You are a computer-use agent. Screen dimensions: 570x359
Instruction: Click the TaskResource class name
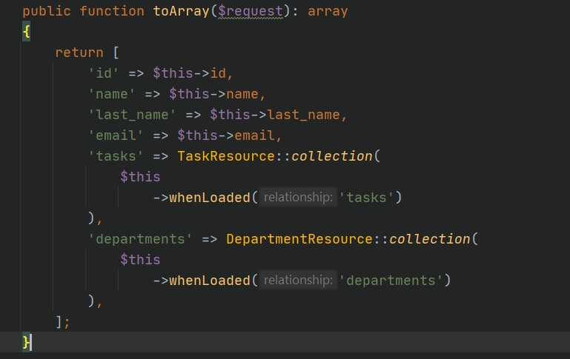tap(226, 156)
